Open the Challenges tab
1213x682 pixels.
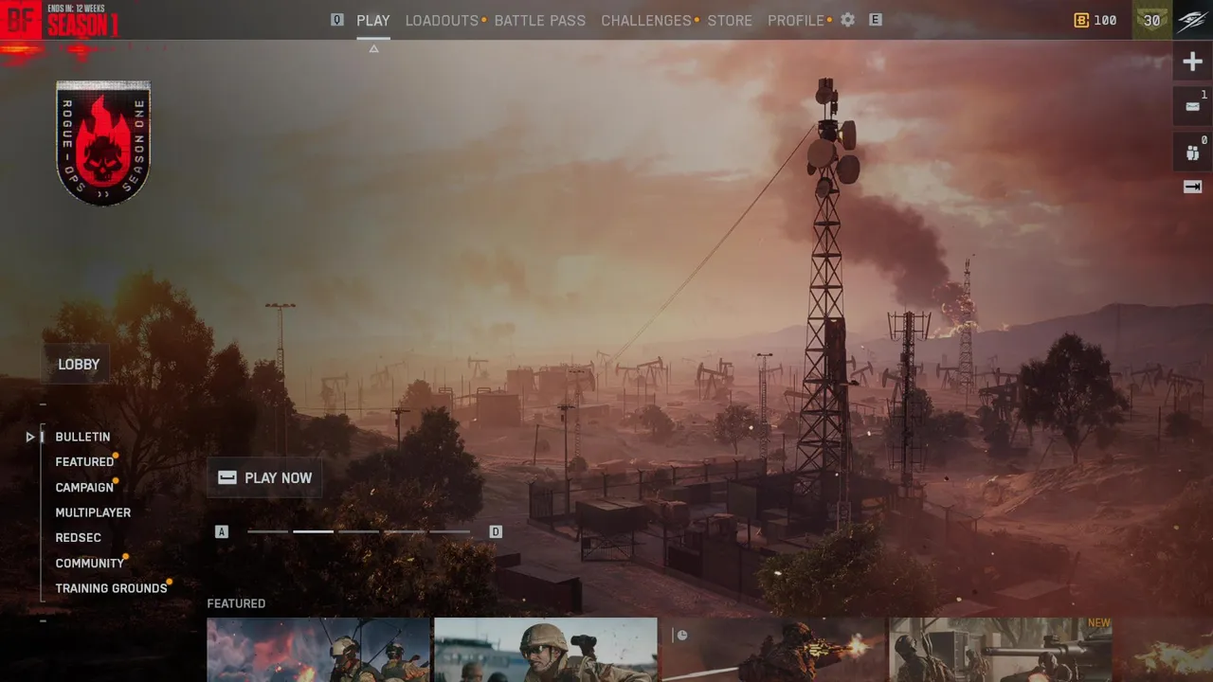pos(646,20)
